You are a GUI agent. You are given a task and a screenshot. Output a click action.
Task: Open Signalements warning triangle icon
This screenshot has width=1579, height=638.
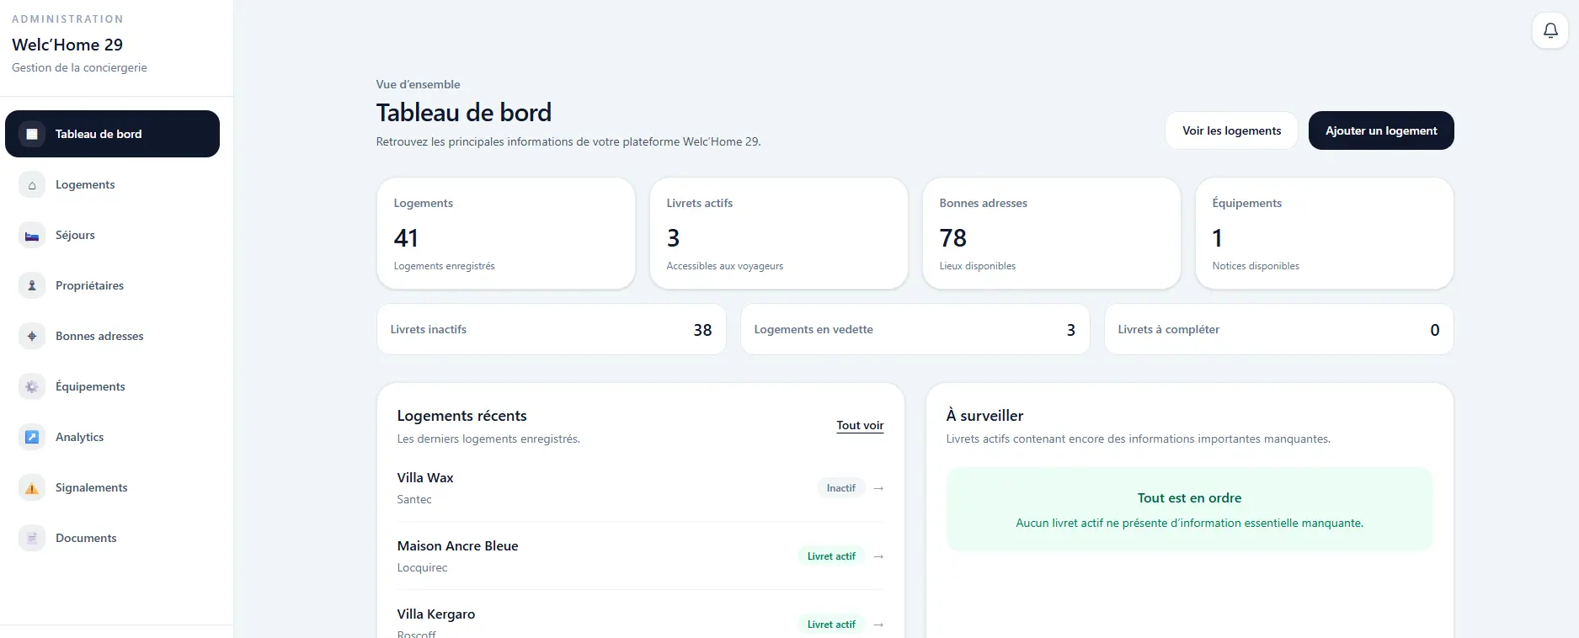point(32,488)
